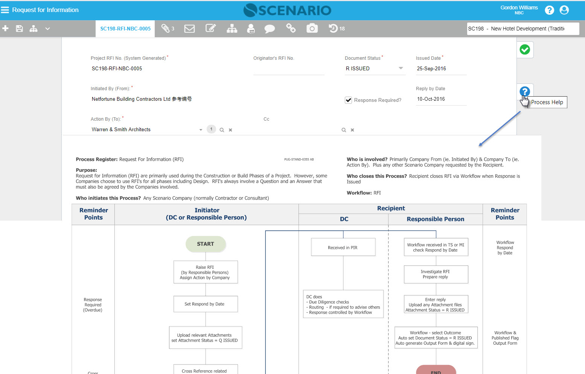Uncheck the Response Required checkbox
585x374 pixels.
coord(349,100)
